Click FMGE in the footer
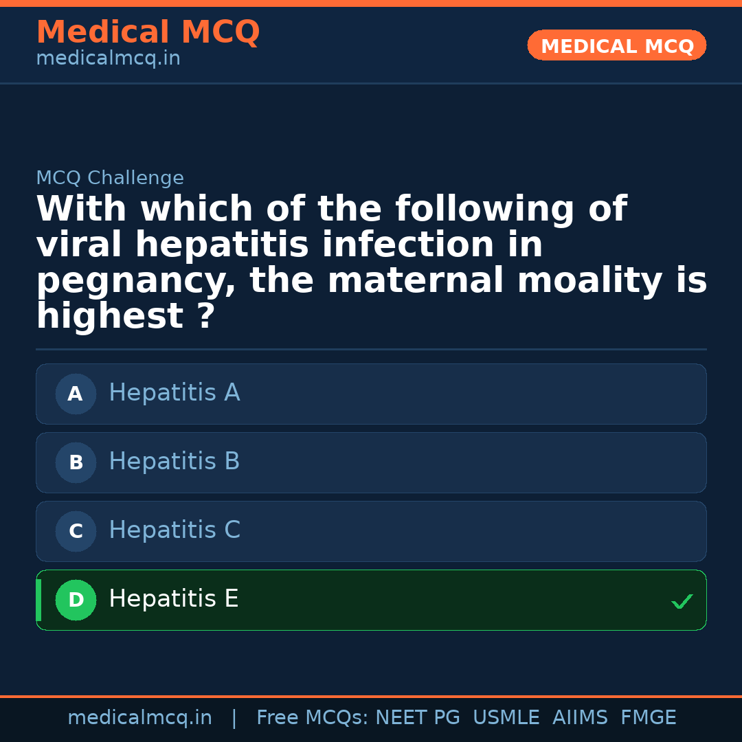The height and width of the screenshot is (742, 742). [649, 718]
